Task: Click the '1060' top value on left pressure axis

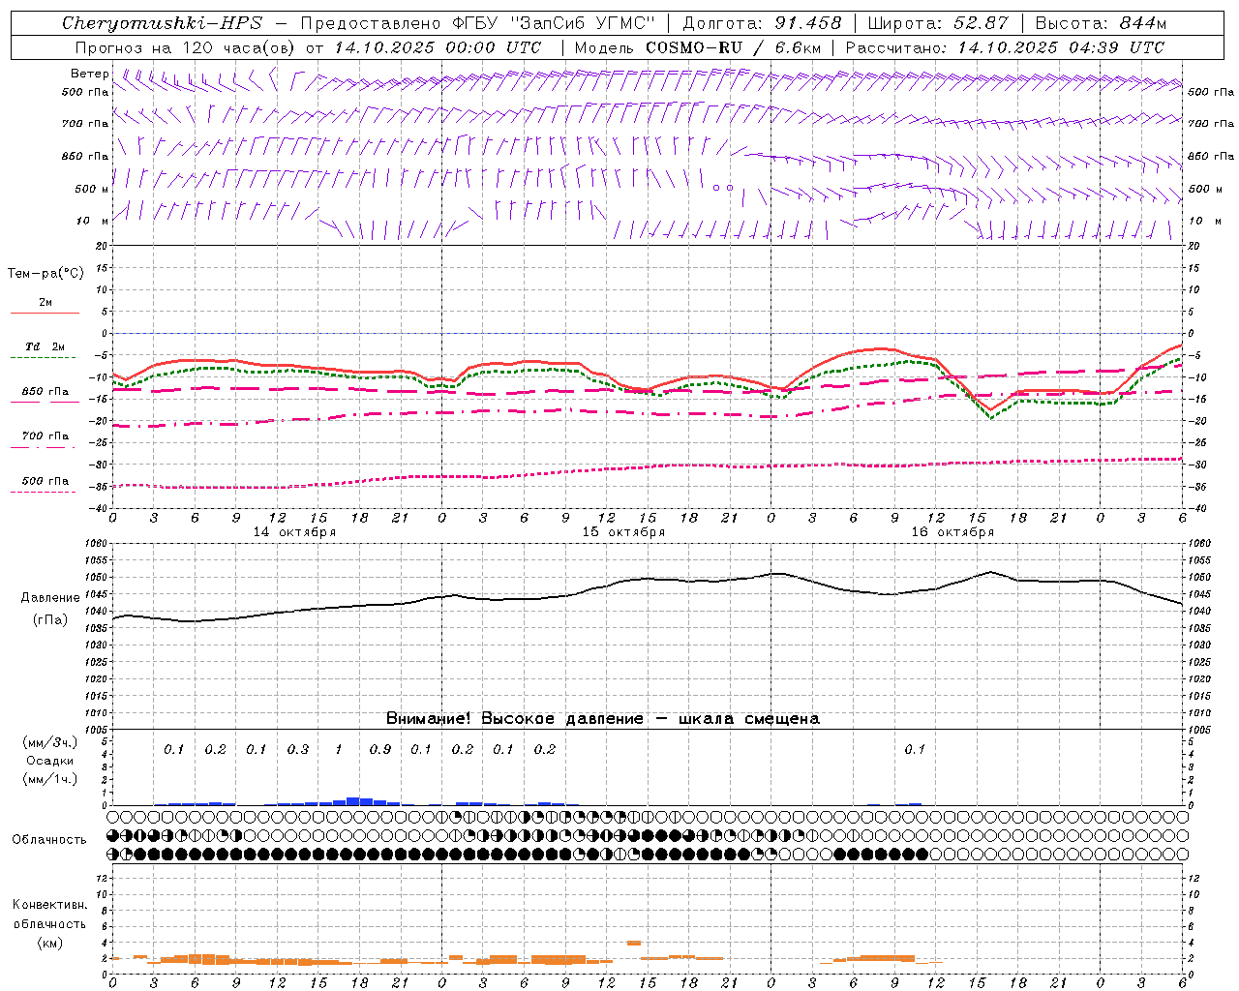Action: 96,544
